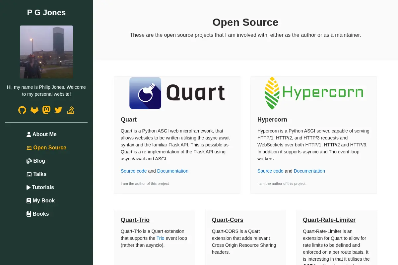The width and height of the screenshot is (398, 265).
Task: Follow the Trio link in Quart-Trio card
Action: pyautogui.click(x=161, y=238)
